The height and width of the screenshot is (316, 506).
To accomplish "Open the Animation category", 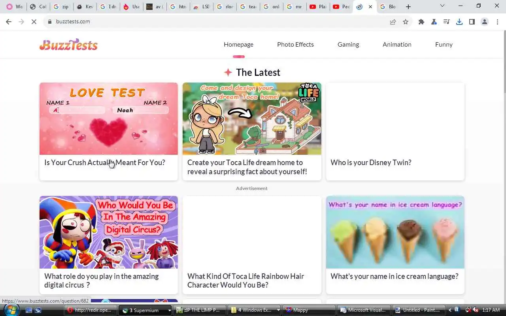I will (397, 45).
